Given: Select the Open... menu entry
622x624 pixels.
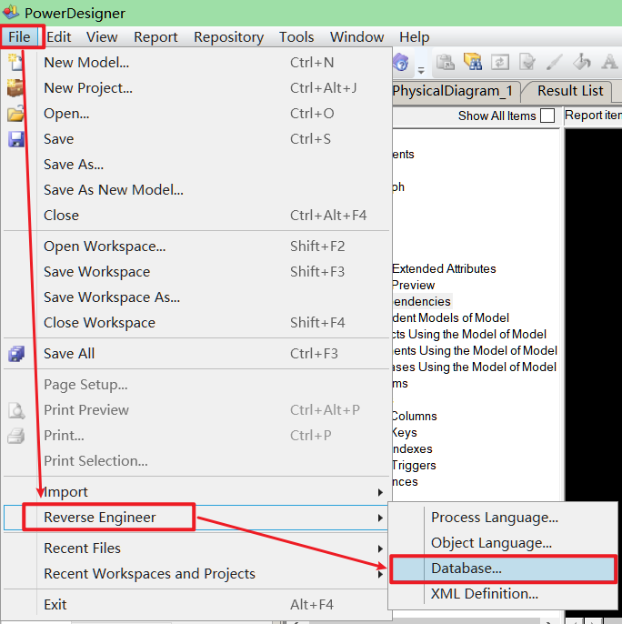Looking at the screenshot, I should [196, 114].
